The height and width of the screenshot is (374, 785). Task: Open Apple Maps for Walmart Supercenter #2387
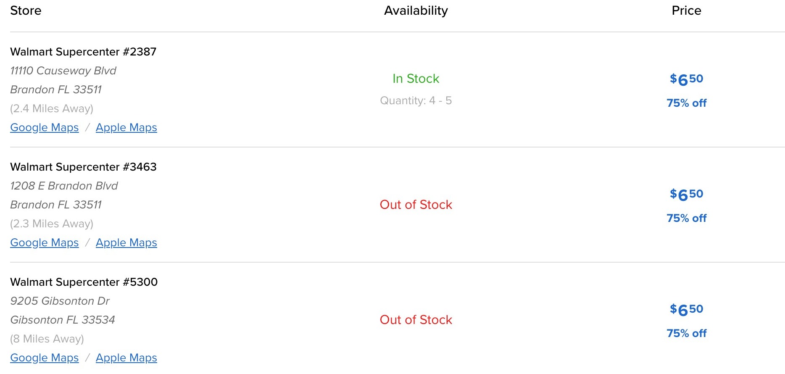coord(126,127)
